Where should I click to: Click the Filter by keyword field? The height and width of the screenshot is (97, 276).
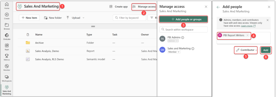tap(129, 18)
